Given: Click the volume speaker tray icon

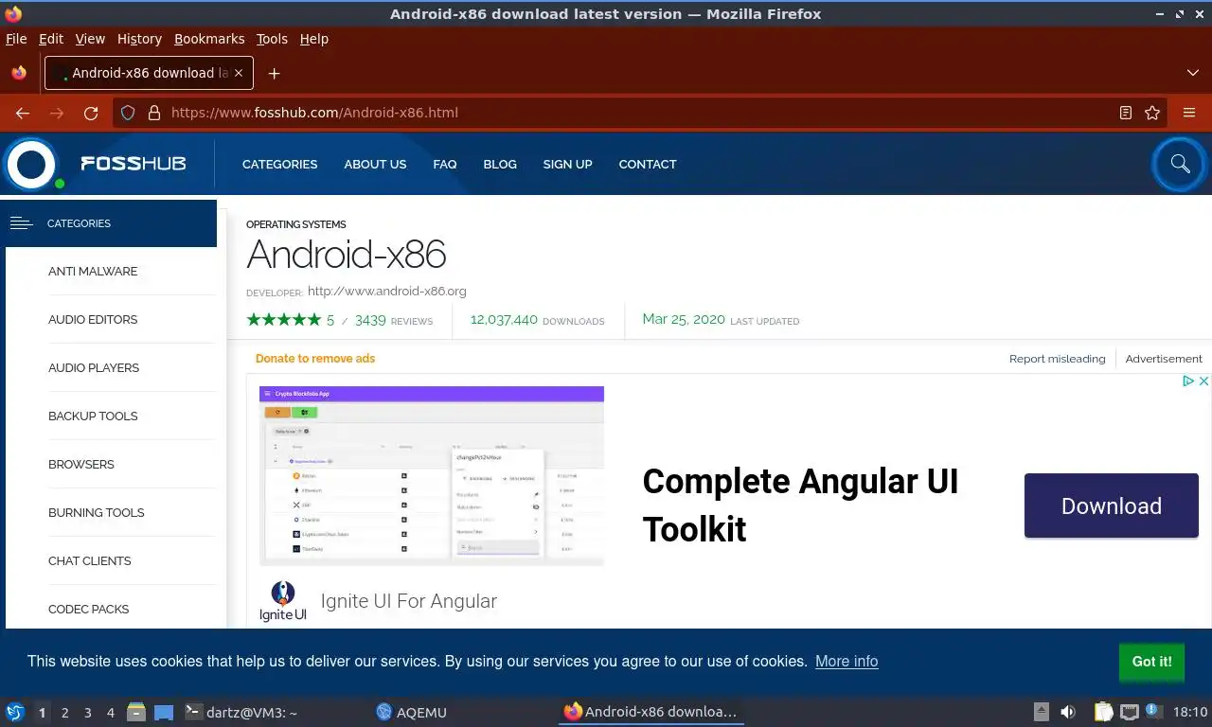Looking at the screenshot, I should 1068,712.
